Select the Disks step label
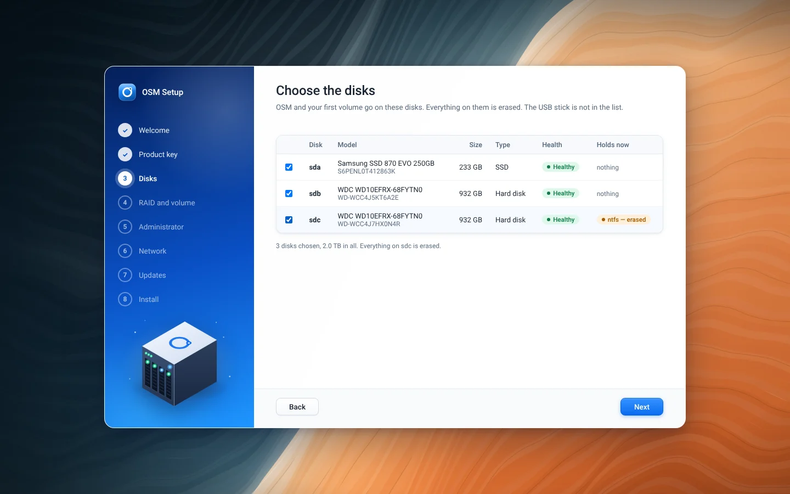Viewport: 790px width, 494px height. [x=148, y=178]
